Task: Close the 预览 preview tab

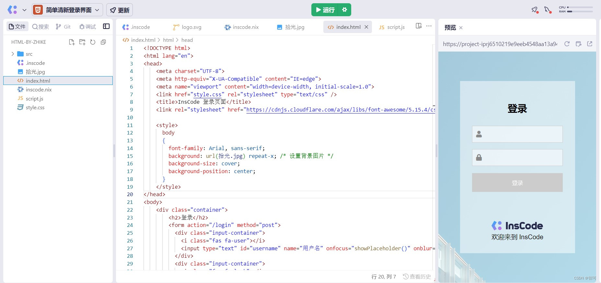Action: [x=461, y=28]
